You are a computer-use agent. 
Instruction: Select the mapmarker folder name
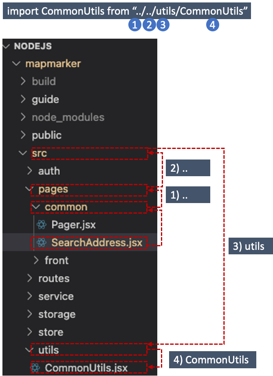(53, 64)
